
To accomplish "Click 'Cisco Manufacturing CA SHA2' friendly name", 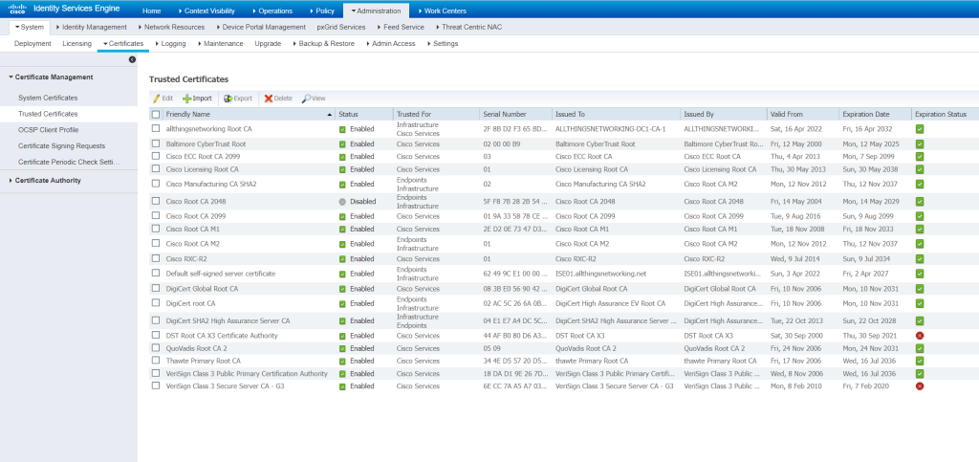I will pos(211,185).
